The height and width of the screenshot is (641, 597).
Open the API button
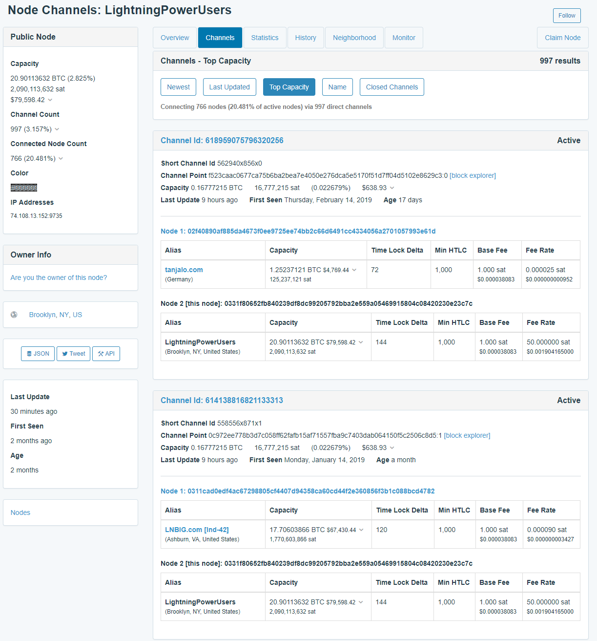106,354
